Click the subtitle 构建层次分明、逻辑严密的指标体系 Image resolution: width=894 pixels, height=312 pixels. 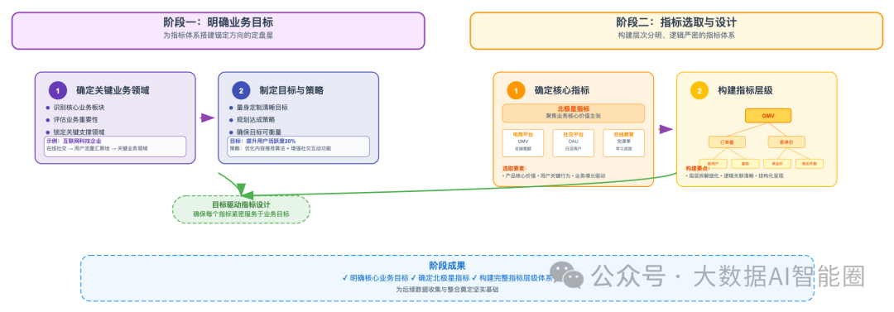tap(676, 36)
